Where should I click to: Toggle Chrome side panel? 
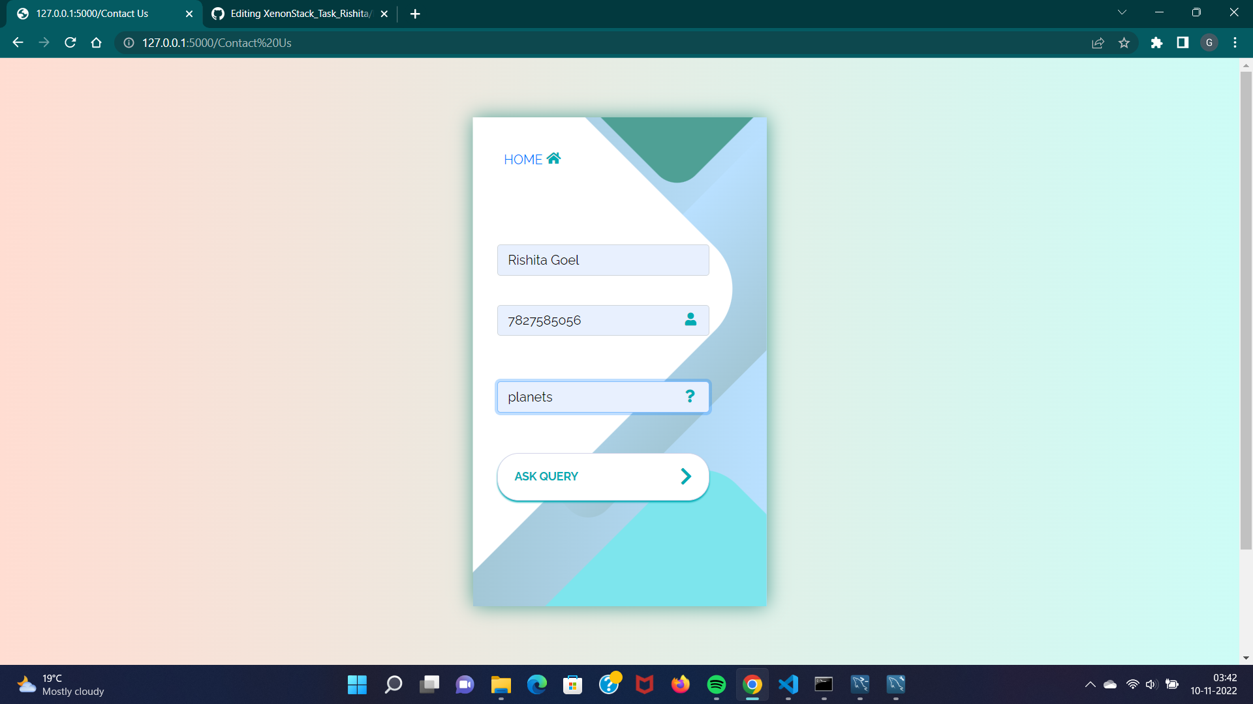1183,43
